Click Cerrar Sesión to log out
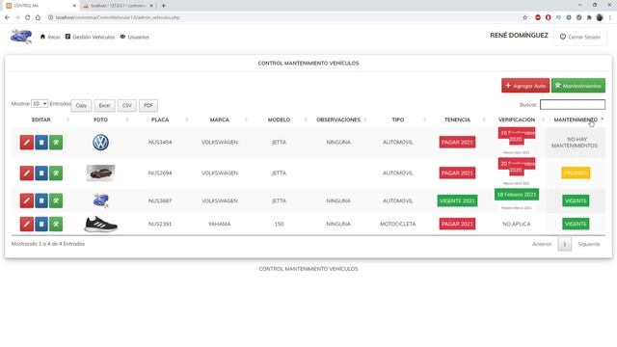The width and height of the screenshot is (617, 347). pyautogui.click(x=580, y=37)
